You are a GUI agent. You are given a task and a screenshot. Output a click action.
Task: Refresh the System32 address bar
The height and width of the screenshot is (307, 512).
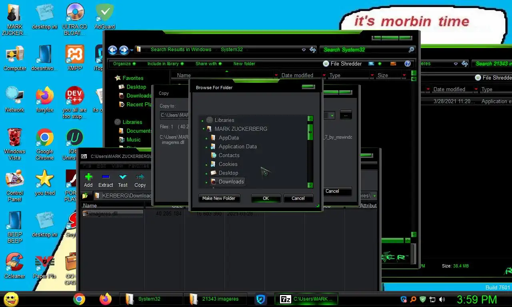pyautogui.click(x=312, y=50)
